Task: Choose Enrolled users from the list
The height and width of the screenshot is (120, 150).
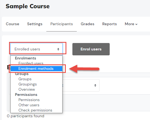Action: (x=31, y=63)
